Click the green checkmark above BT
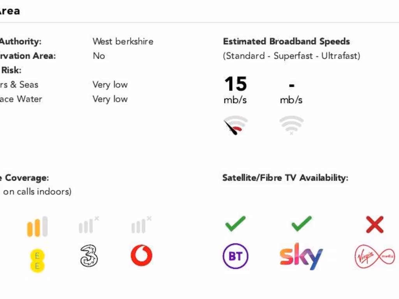Image resolution: width=399 pixels, height=299 pixels. coord(235,223)
